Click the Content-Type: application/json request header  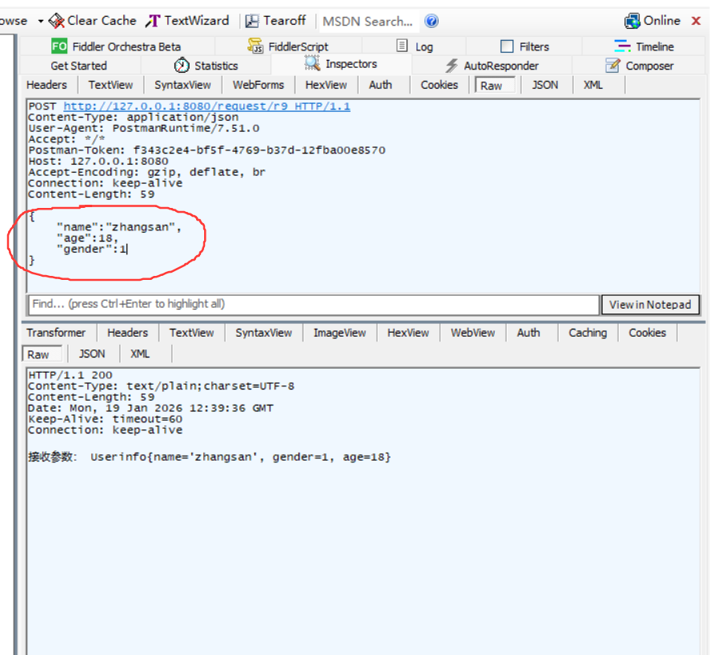coord(133,118)
